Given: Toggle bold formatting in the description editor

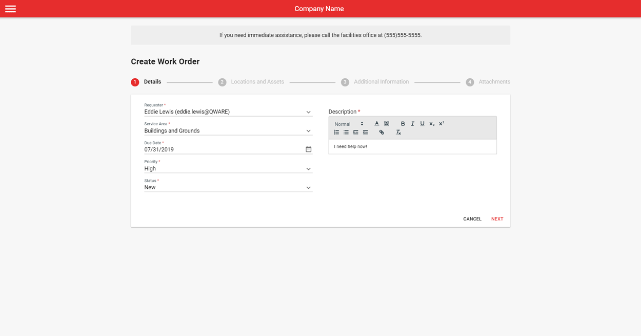Looking at the screenshot, I should pyautogui.click(x=403, y=123).
